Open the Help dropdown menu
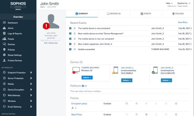Screen dimensions: 194x116 point(169,3)
